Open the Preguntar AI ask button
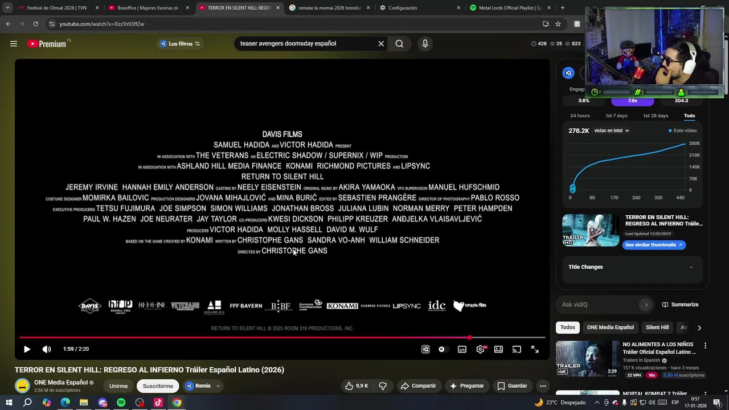Image resolution: width=729 pixels, height=410 pixels. pos(466,386)
